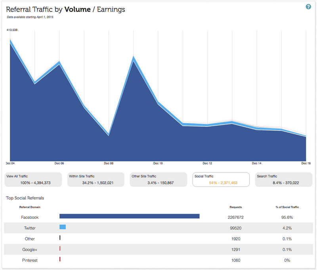This screenshot has height=270, width=317.
Task: Click the Facebook referral bar
Action: point(129,216)
